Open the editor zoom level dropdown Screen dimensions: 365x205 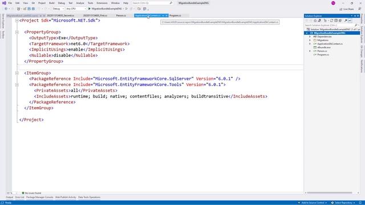11,193
